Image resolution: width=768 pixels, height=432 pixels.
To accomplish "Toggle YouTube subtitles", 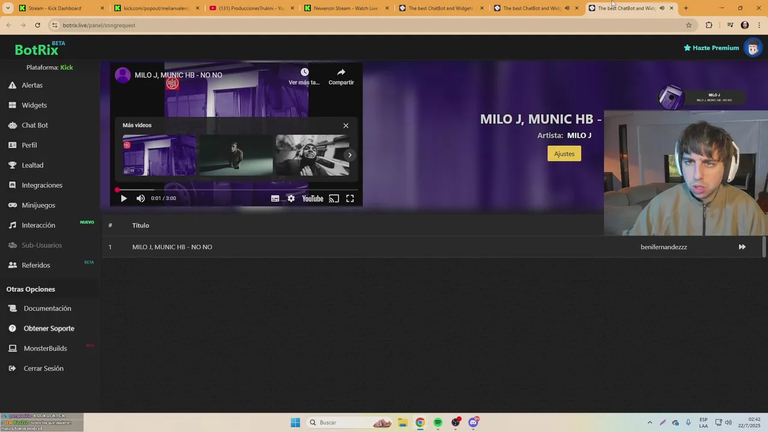I will pos(275,199).
